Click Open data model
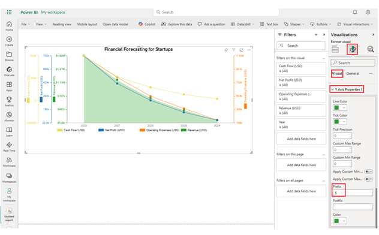This screenshot has height=235, width=379. point(115,24)
